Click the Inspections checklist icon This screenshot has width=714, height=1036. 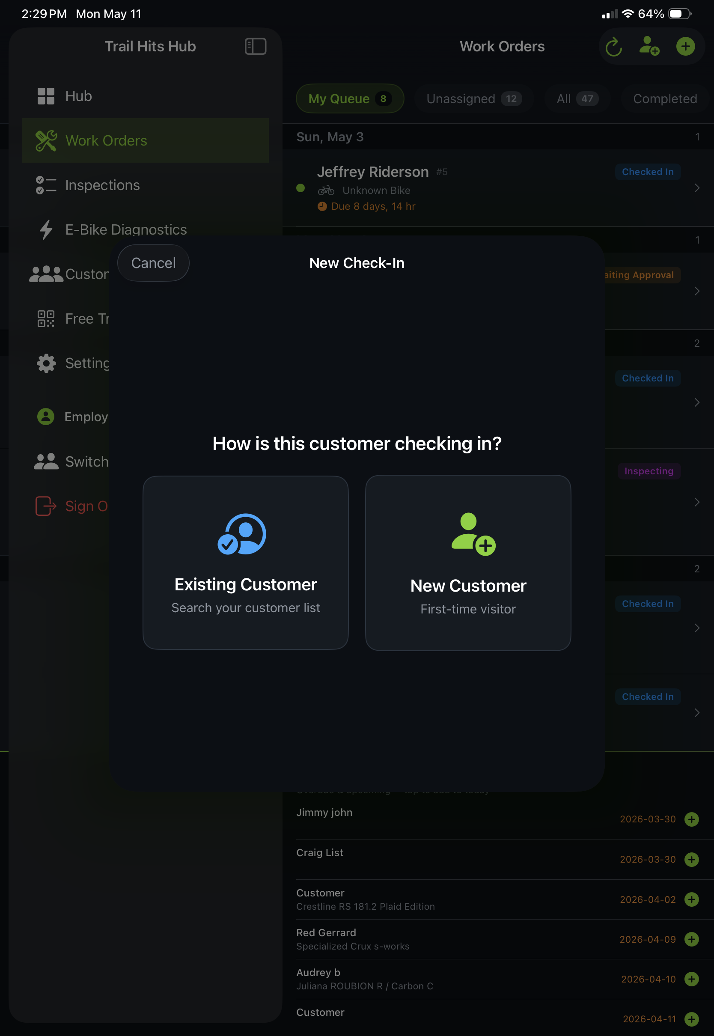coord(46,185)
